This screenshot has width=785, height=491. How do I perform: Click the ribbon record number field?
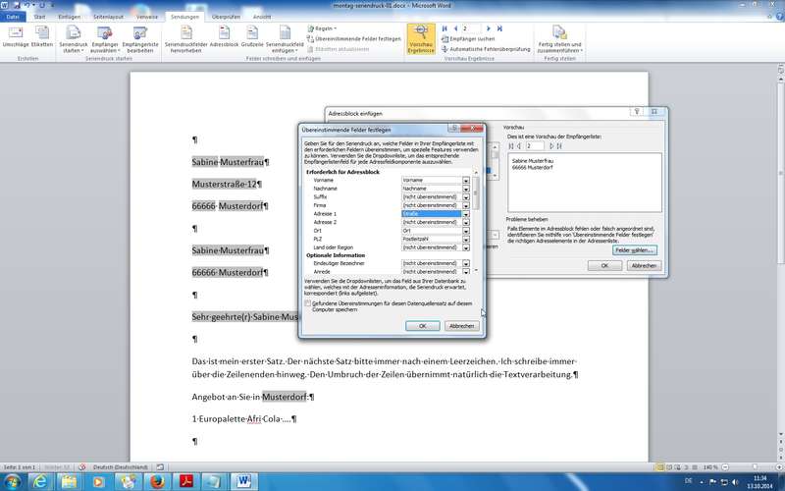tap(471, 28)
